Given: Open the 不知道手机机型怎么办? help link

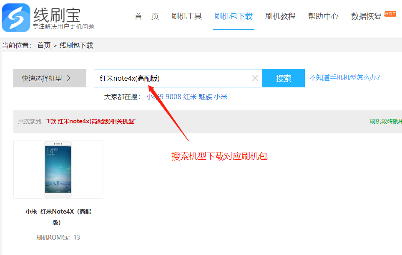Looking at the screenshot, I should [344, 77].
